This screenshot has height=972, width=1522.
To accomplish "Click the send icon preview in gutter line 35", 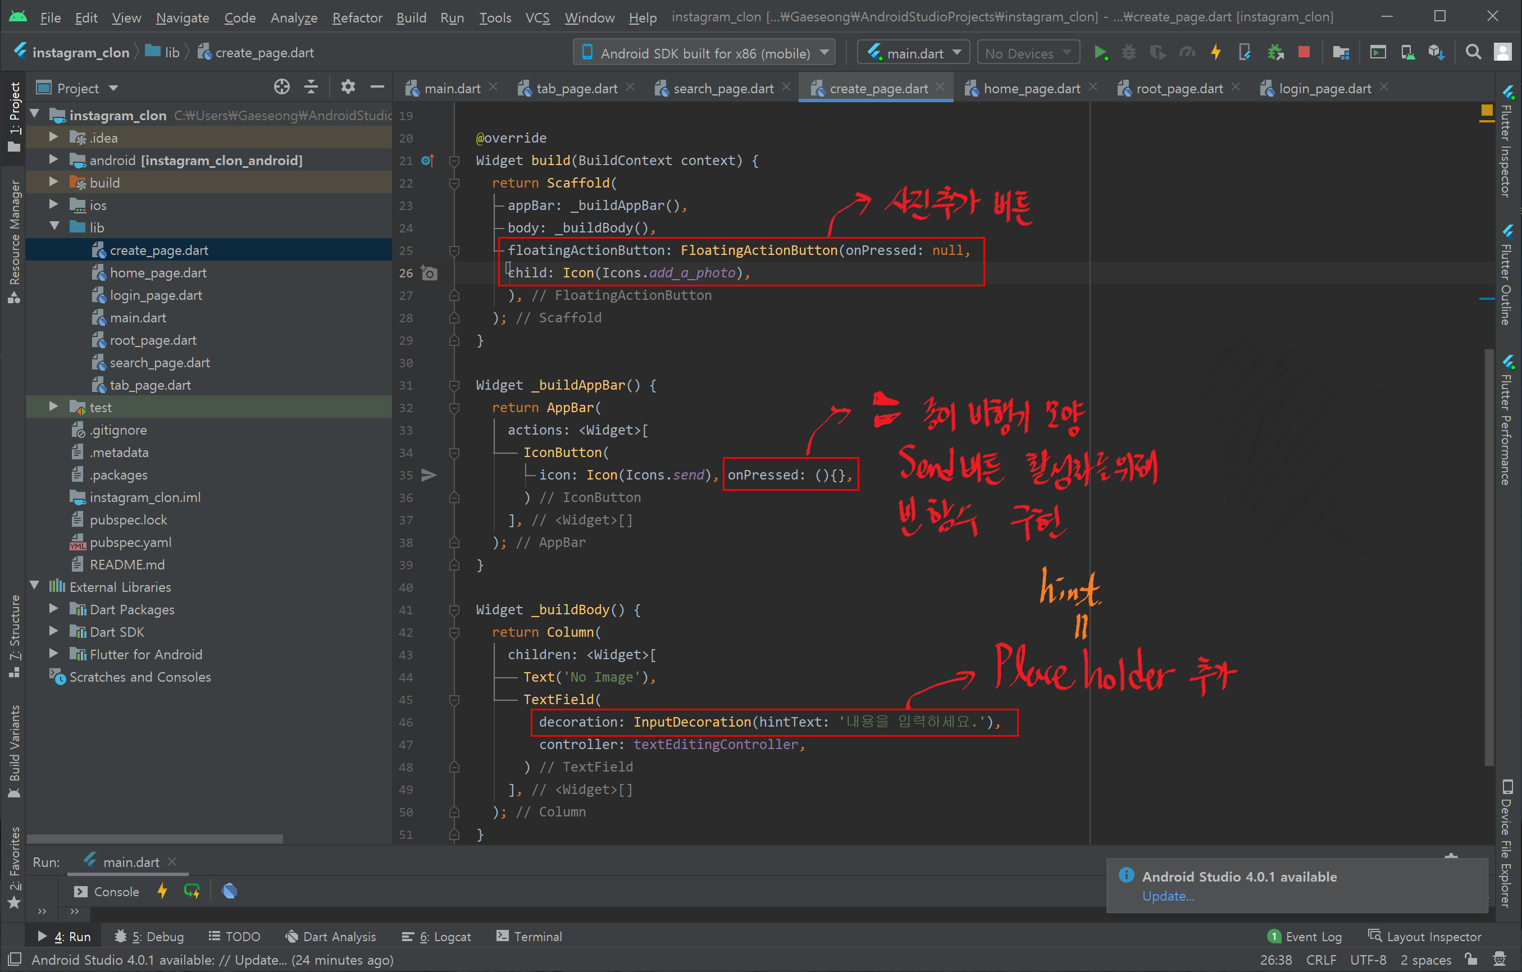I will pos(429,475).
